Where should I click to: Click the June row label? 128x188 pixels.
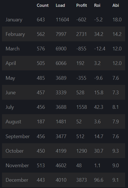click(11, 93)
